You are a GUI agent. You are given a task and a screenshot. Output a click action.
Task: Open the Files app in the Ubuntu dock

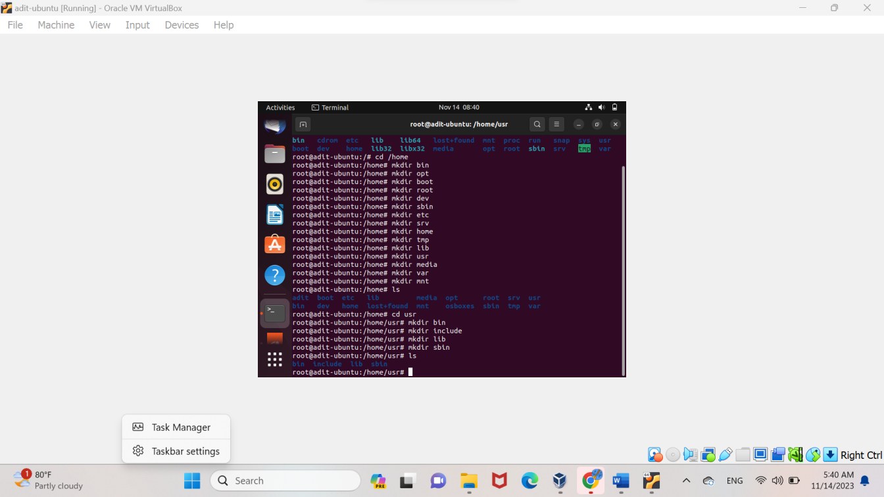click(275, 154)
